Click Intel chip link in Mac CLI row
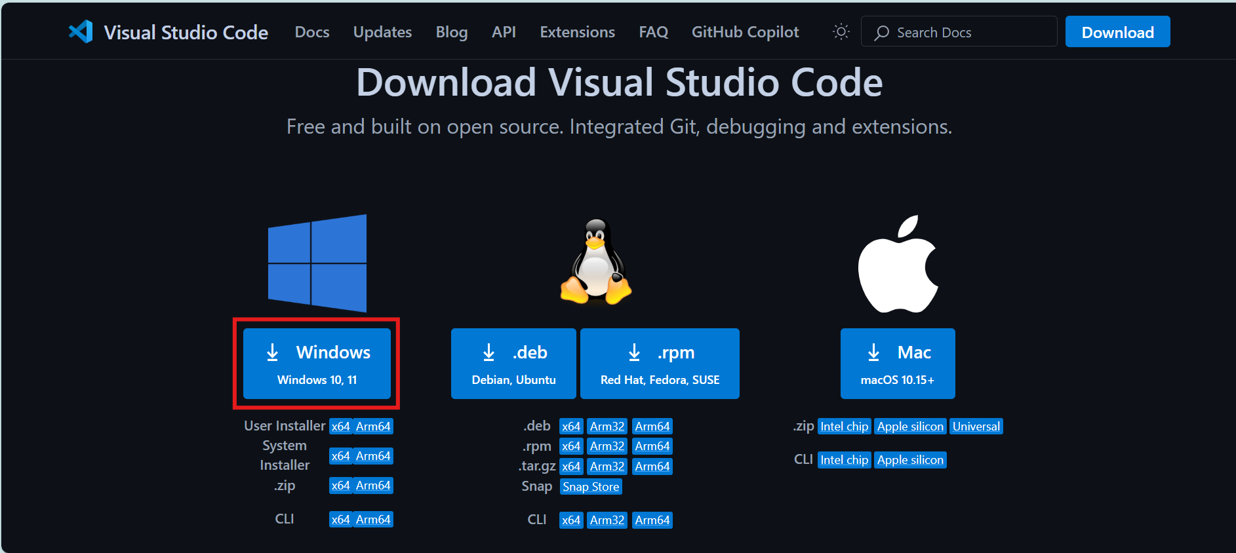 (x=845, y=460)
